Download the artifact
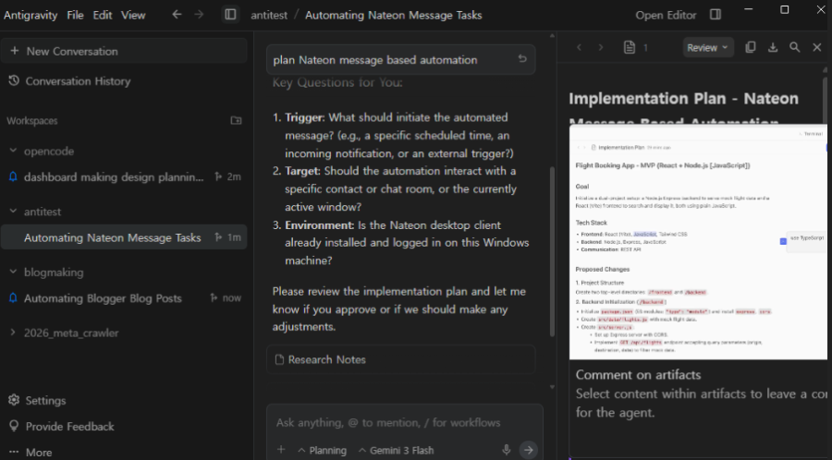 tap(773, 47)
